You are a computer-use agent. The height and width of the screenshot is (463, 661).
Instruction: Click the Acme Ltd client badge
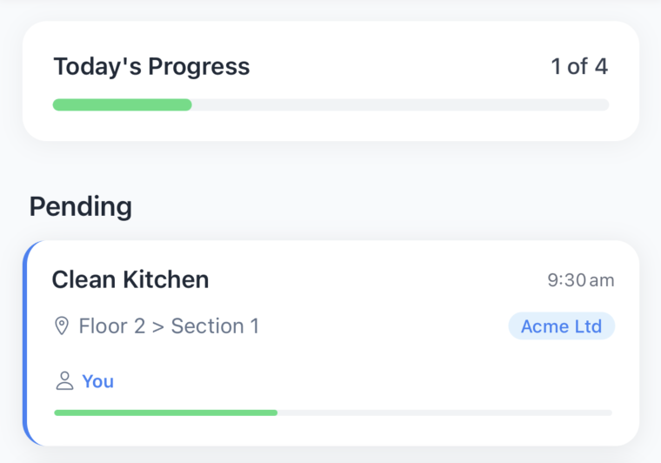(562, 326)
